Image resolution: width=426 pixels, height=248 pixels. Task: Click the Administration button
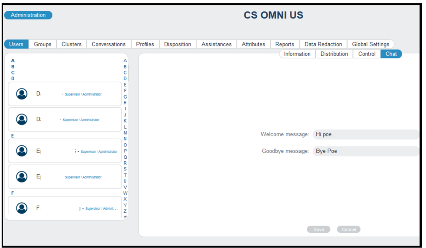pos(28,15)
